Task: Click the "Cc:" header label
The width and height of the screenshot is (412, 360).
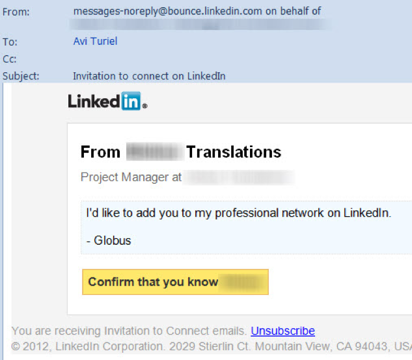Action: [10, 59]
